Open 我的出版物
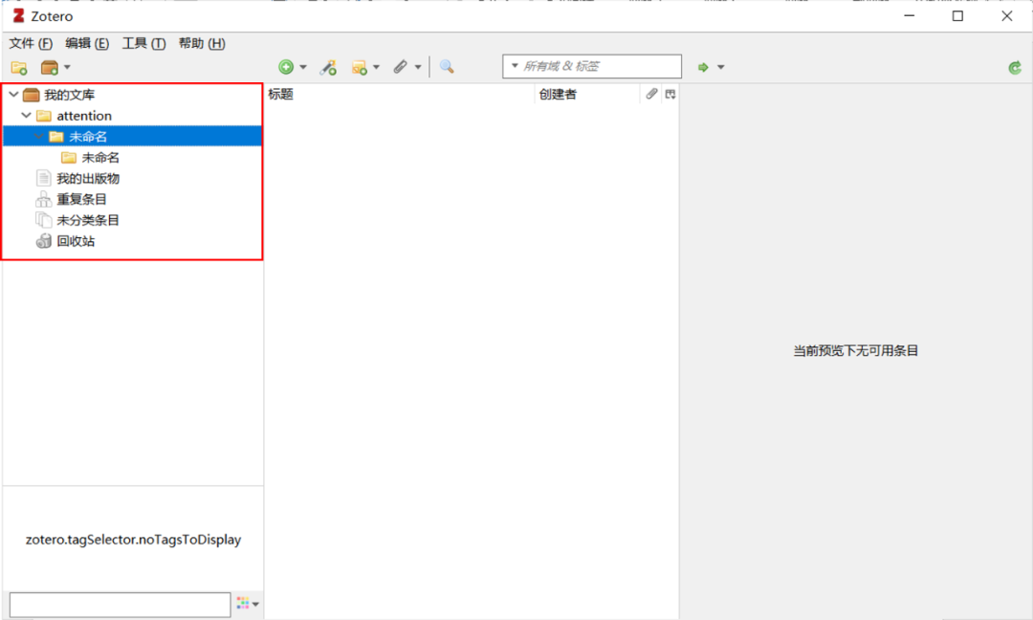Viewport: 1033px width, 620px height. 88,179
